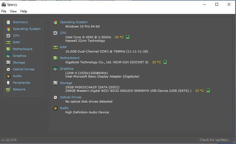Click the Motherboard icon in sidebar
Viewport: 236px width, 144px height.
8,49
